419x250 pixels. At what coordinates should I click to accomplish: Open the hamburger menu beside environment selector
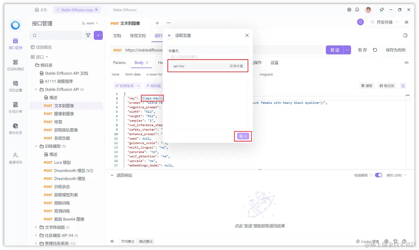click(407, 22)
